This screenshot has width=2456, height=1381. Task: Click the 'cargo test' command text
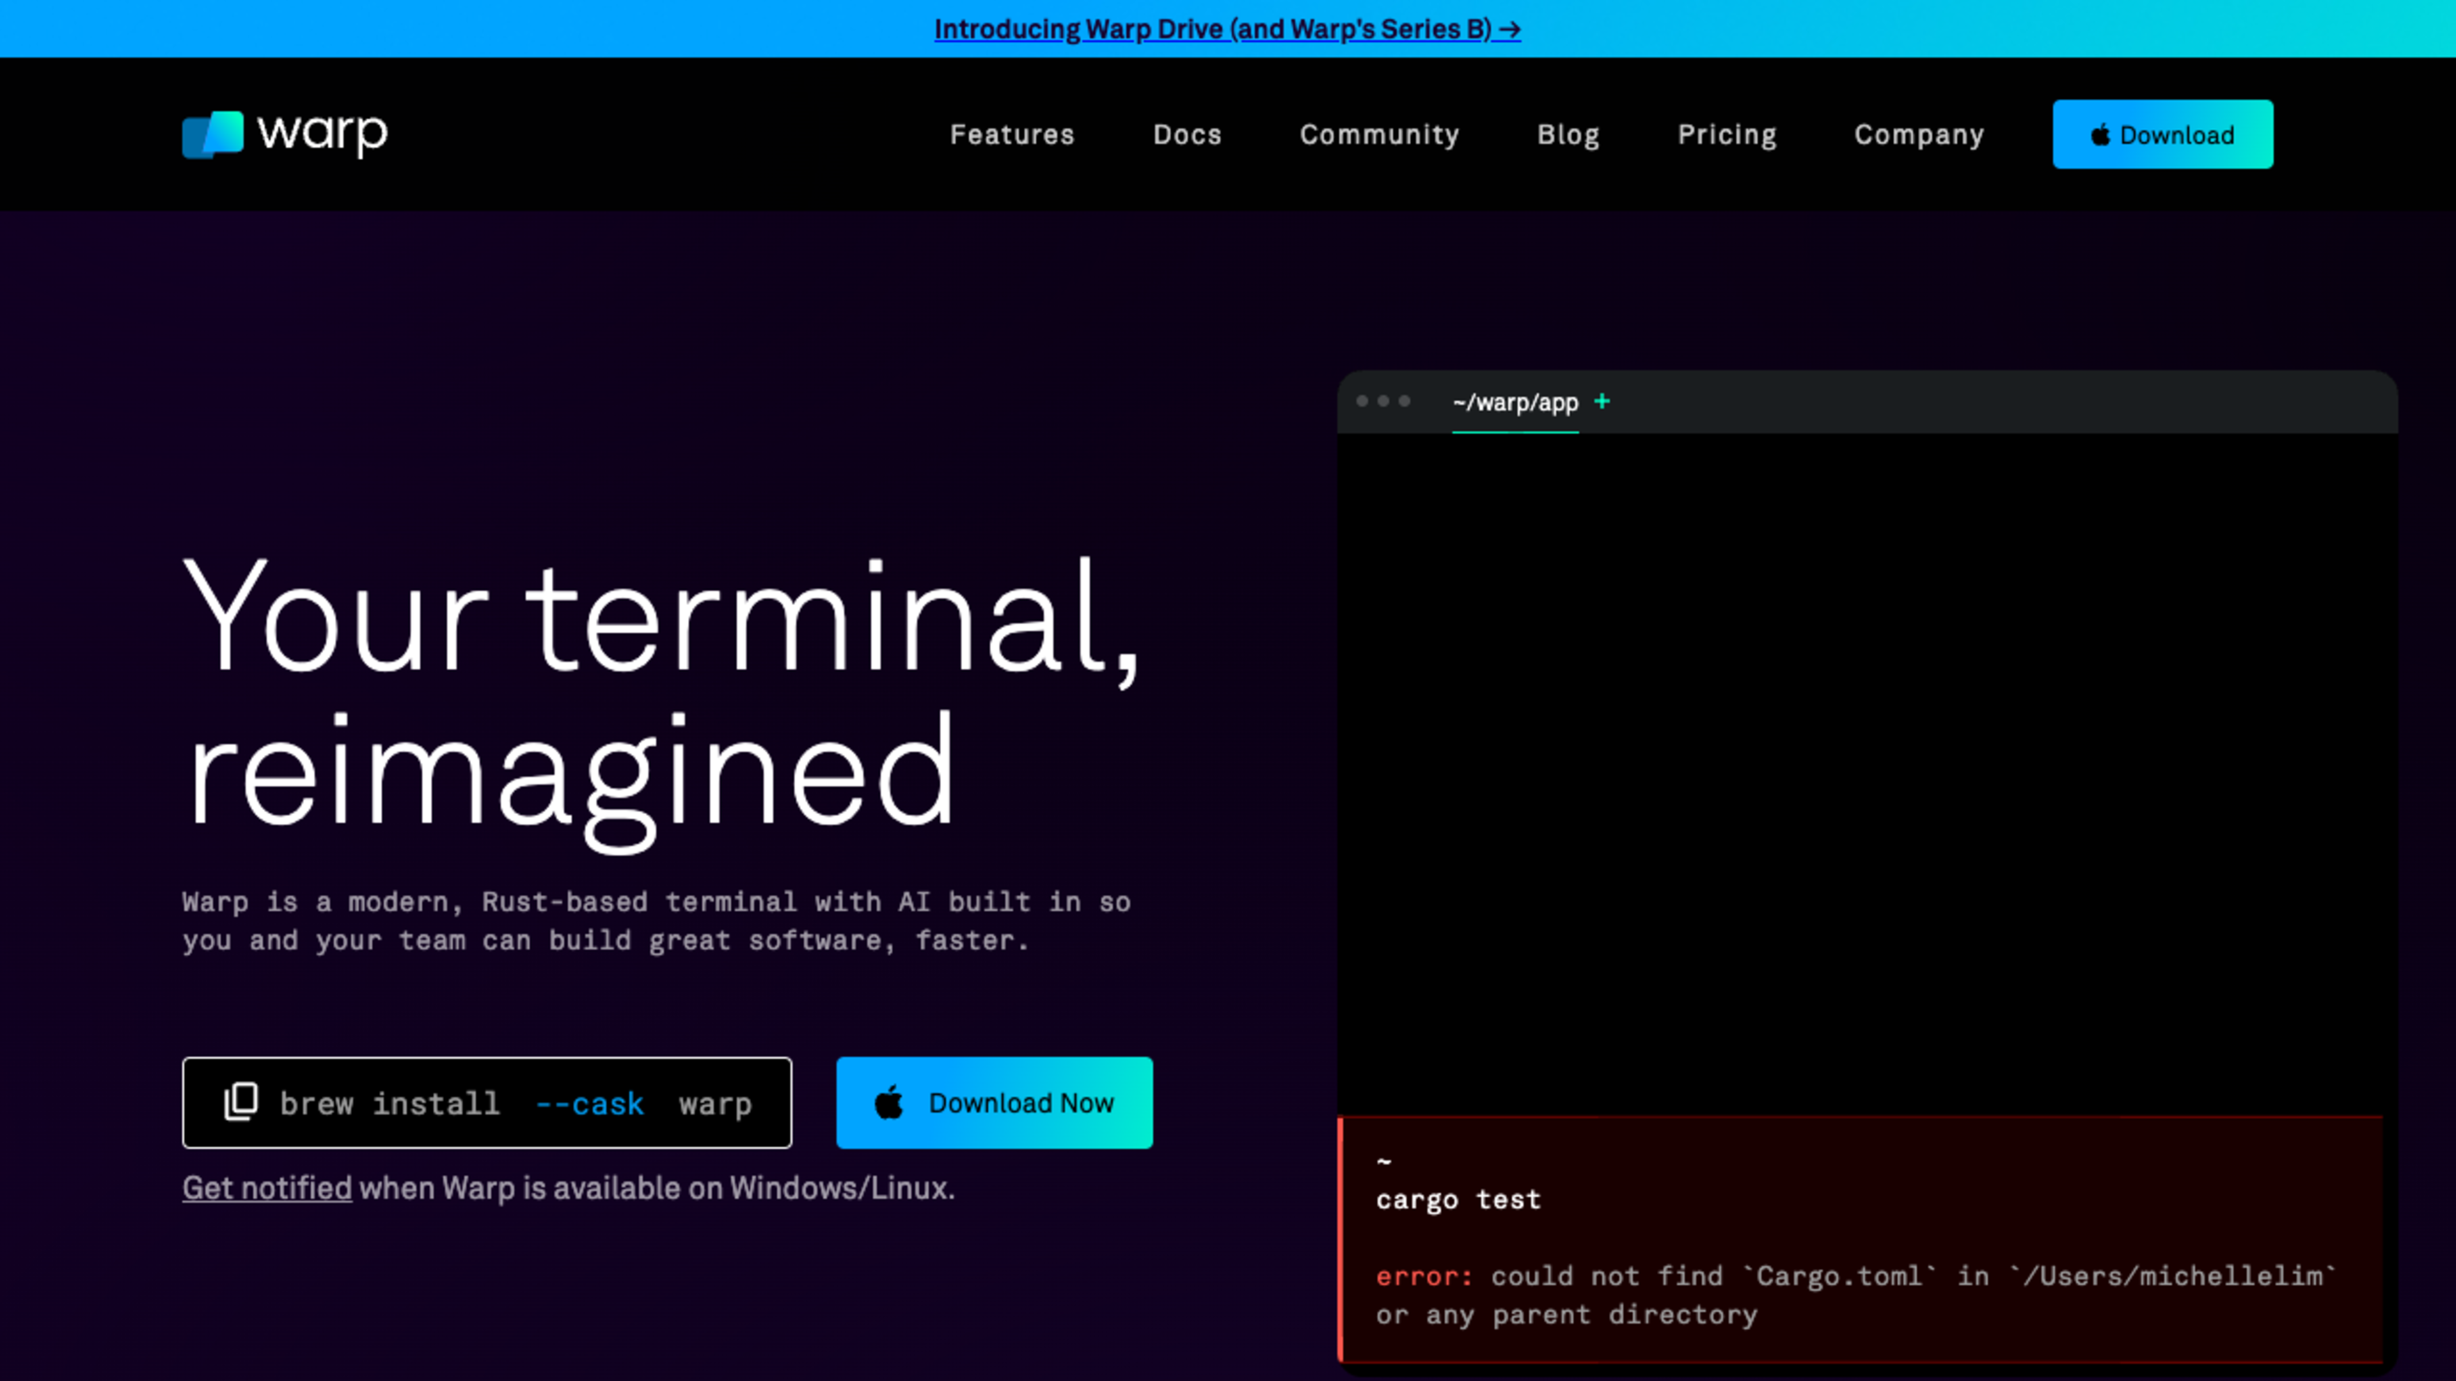click(x=1458, y=1199)
